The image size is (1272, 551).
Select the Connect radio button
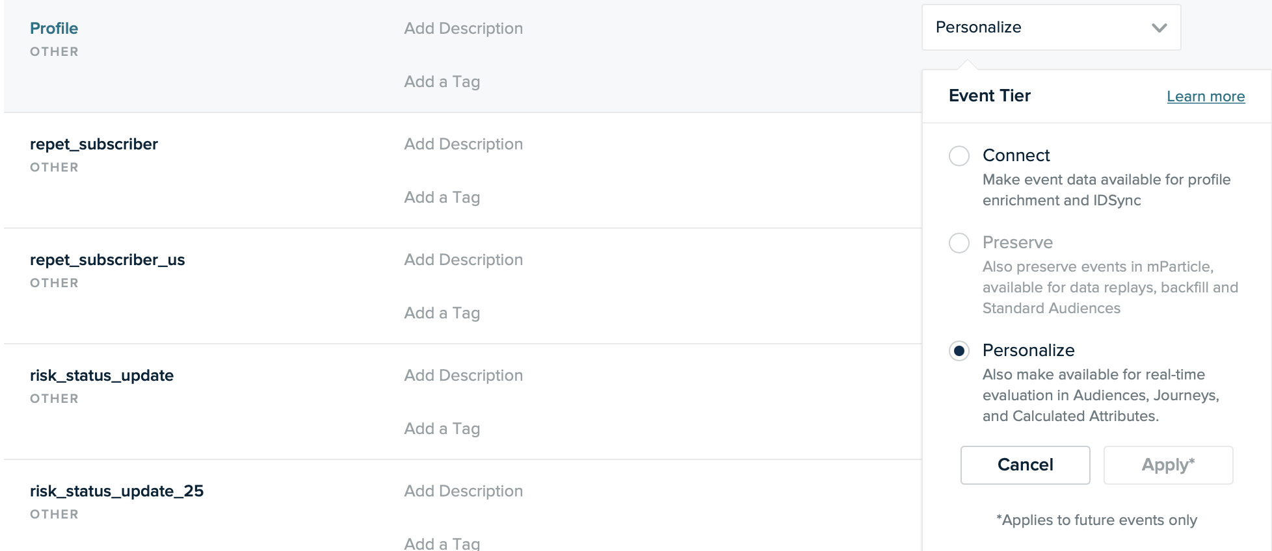959,156
